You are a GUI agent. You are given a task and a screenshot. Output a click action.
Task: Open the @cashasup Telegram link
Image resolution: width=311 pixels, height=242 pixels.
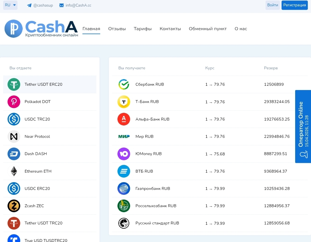(40, 5)
